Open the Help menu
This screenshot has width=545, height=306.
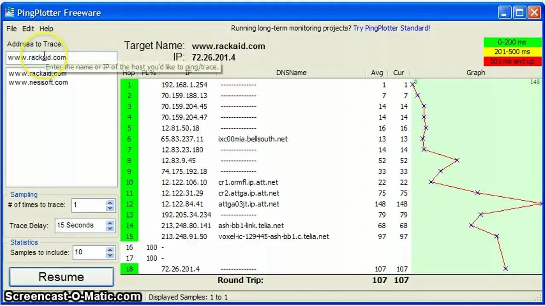(x=46, y=28)
